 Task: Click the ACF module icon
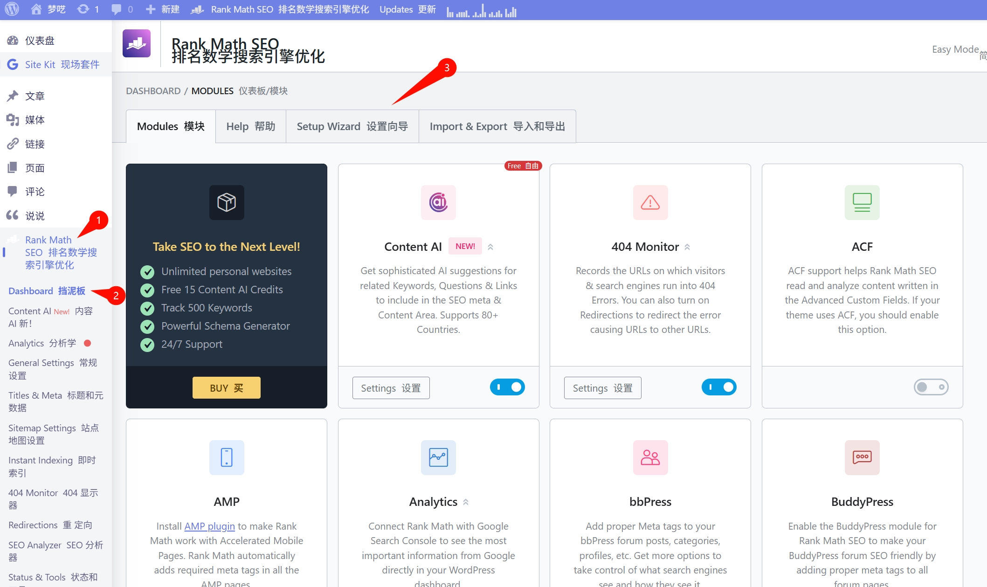click(x=862, y=202)
